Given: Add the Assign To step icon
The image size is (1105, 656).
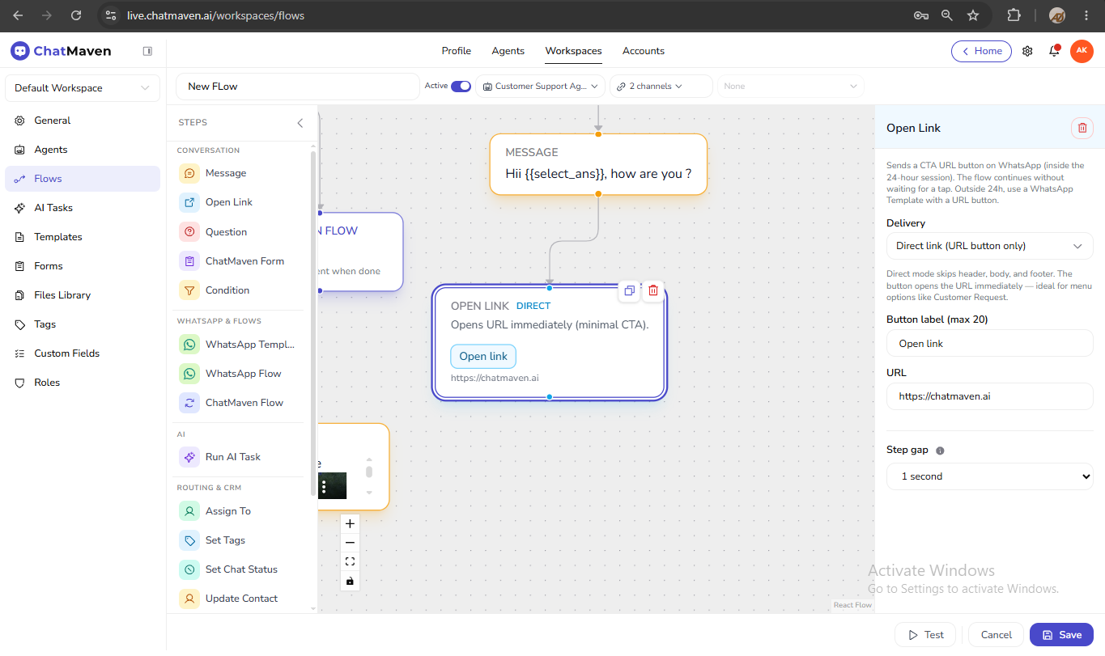Looking at the screenshot, I should coord(189,511).
